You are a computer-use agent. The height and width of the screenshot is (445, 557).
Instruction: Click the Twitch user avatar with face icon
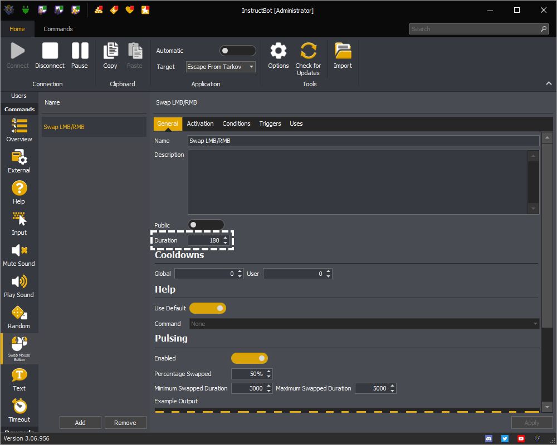[42, 10]
